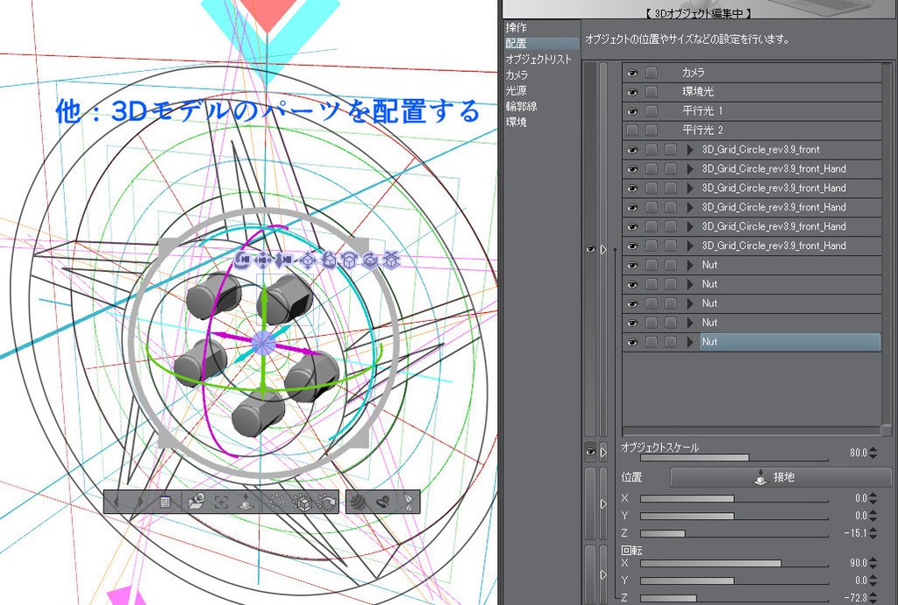Select the object rotate cube icon

(x=351, y=260)
